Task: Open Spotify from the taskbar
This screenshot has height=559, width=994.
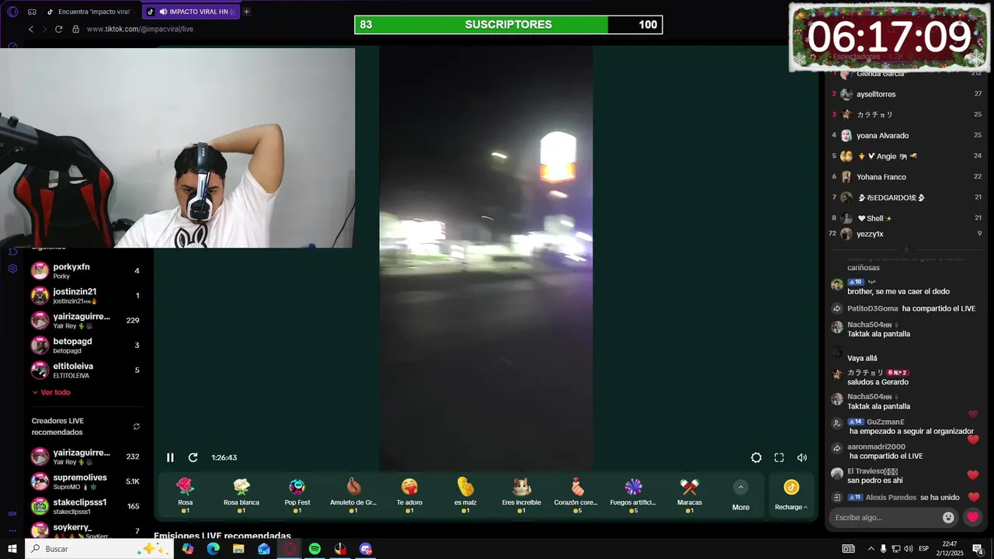Action: [315, 549]
